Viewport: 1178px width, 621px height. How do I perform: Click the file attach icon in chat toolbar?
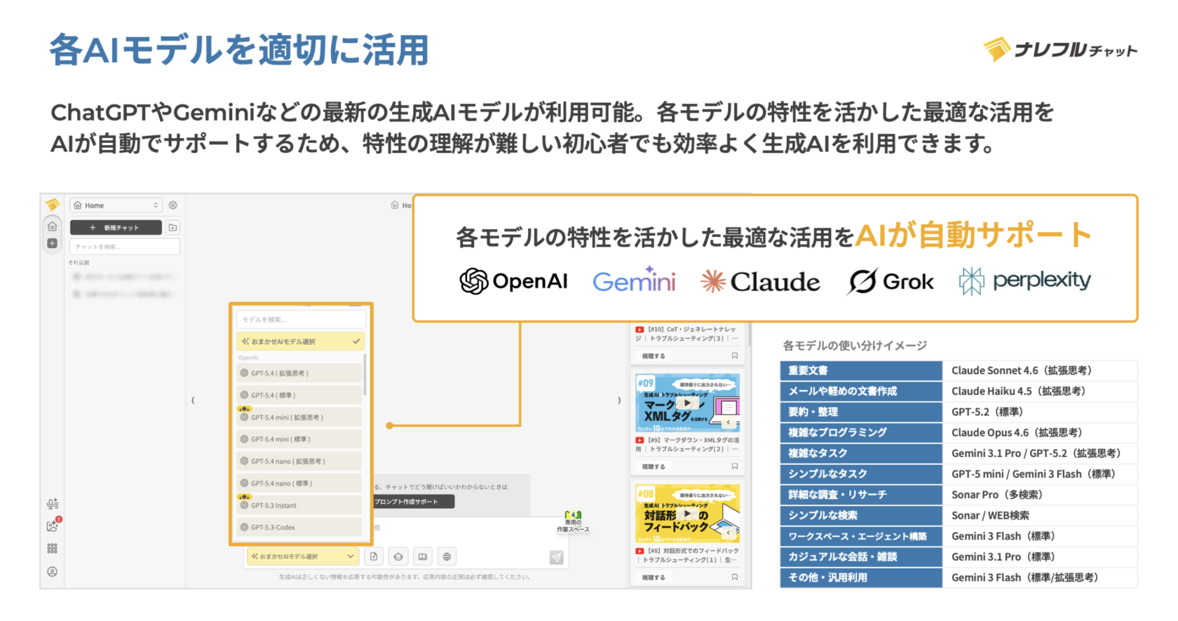[374, 557]
